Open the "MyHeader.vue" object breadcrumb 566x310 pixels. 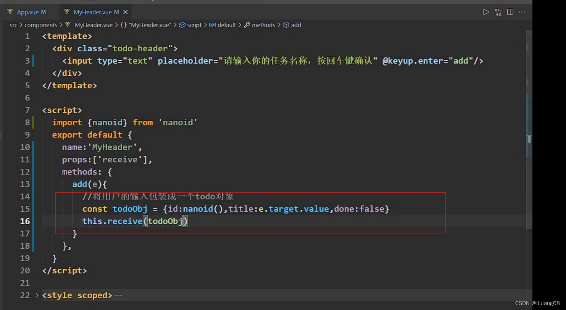point(146,25)
